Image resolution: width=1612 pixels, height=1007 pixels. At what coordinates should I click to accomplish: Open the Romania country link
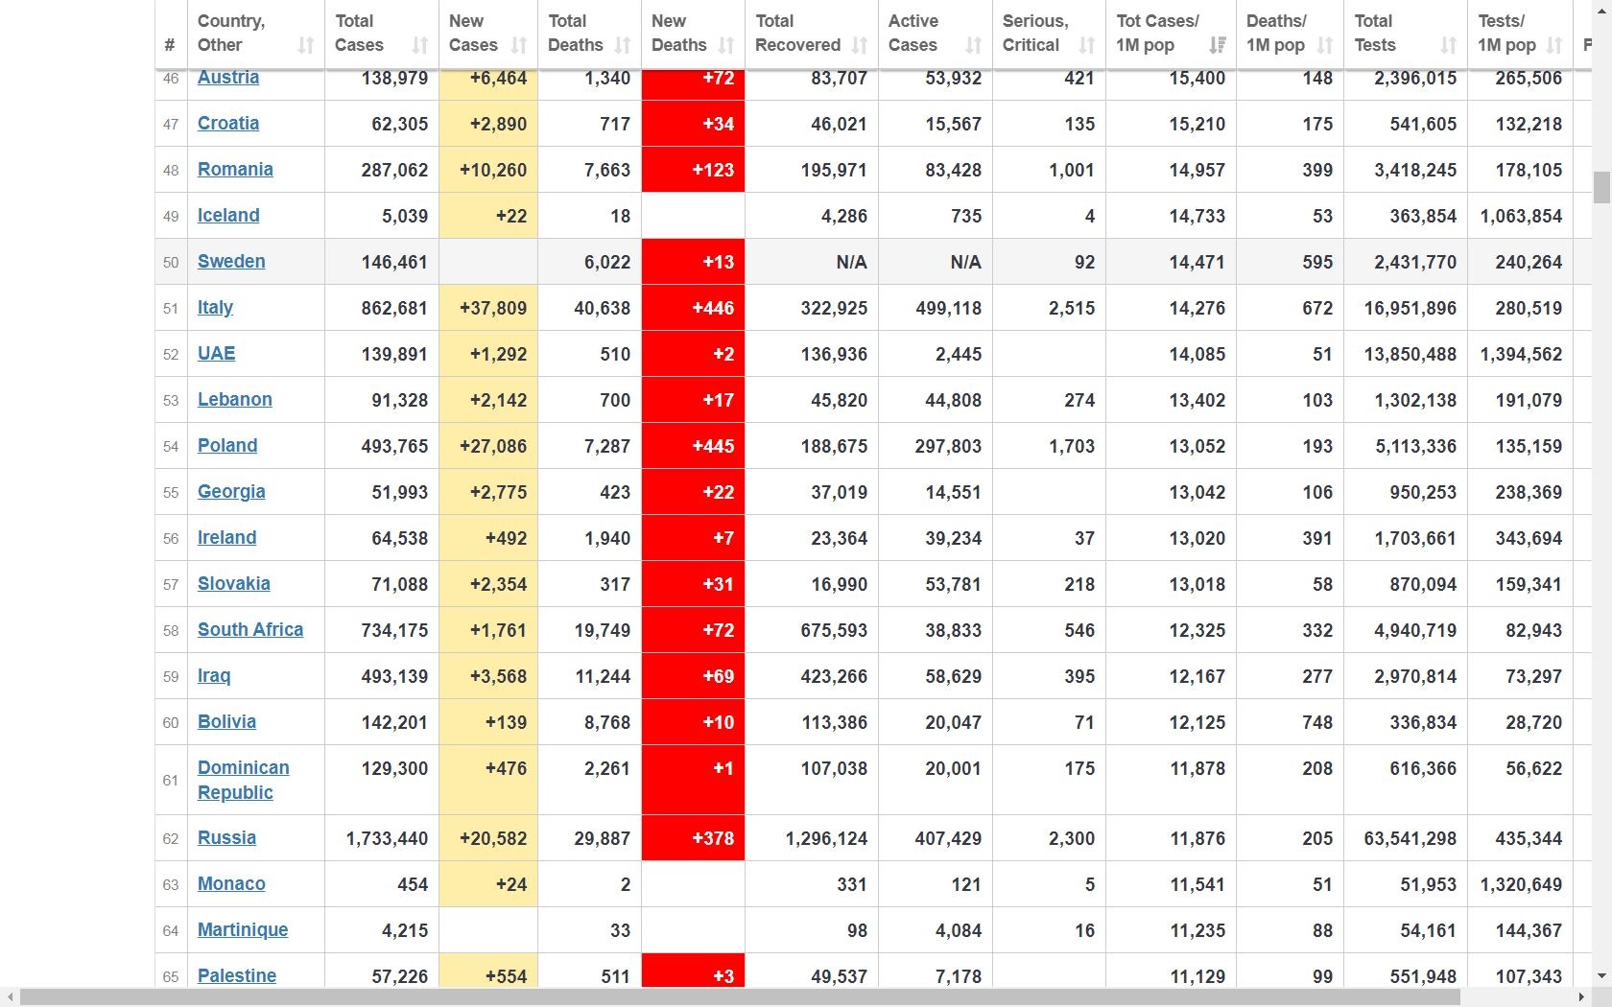235,170
